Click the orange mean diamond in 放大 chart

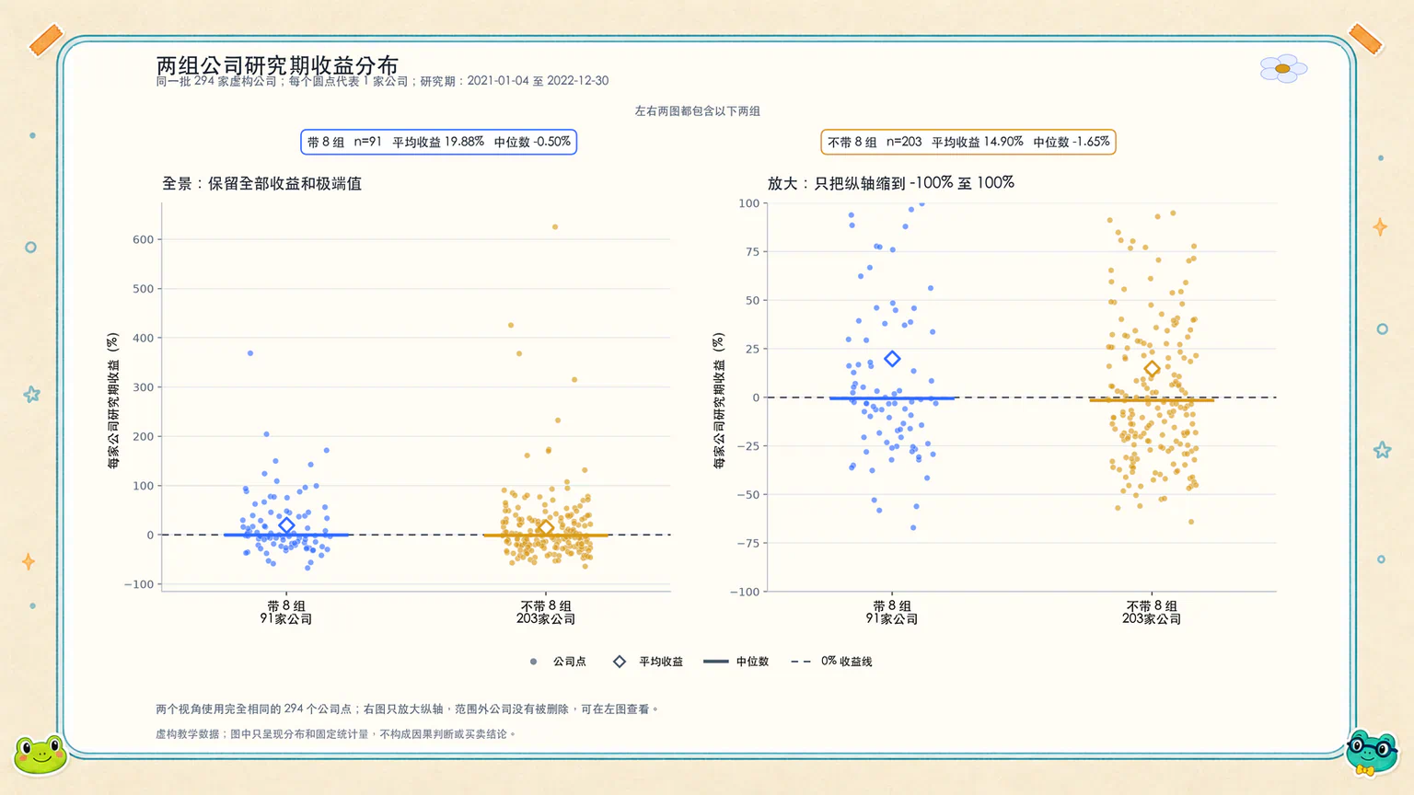click(x=1152, y=369)
